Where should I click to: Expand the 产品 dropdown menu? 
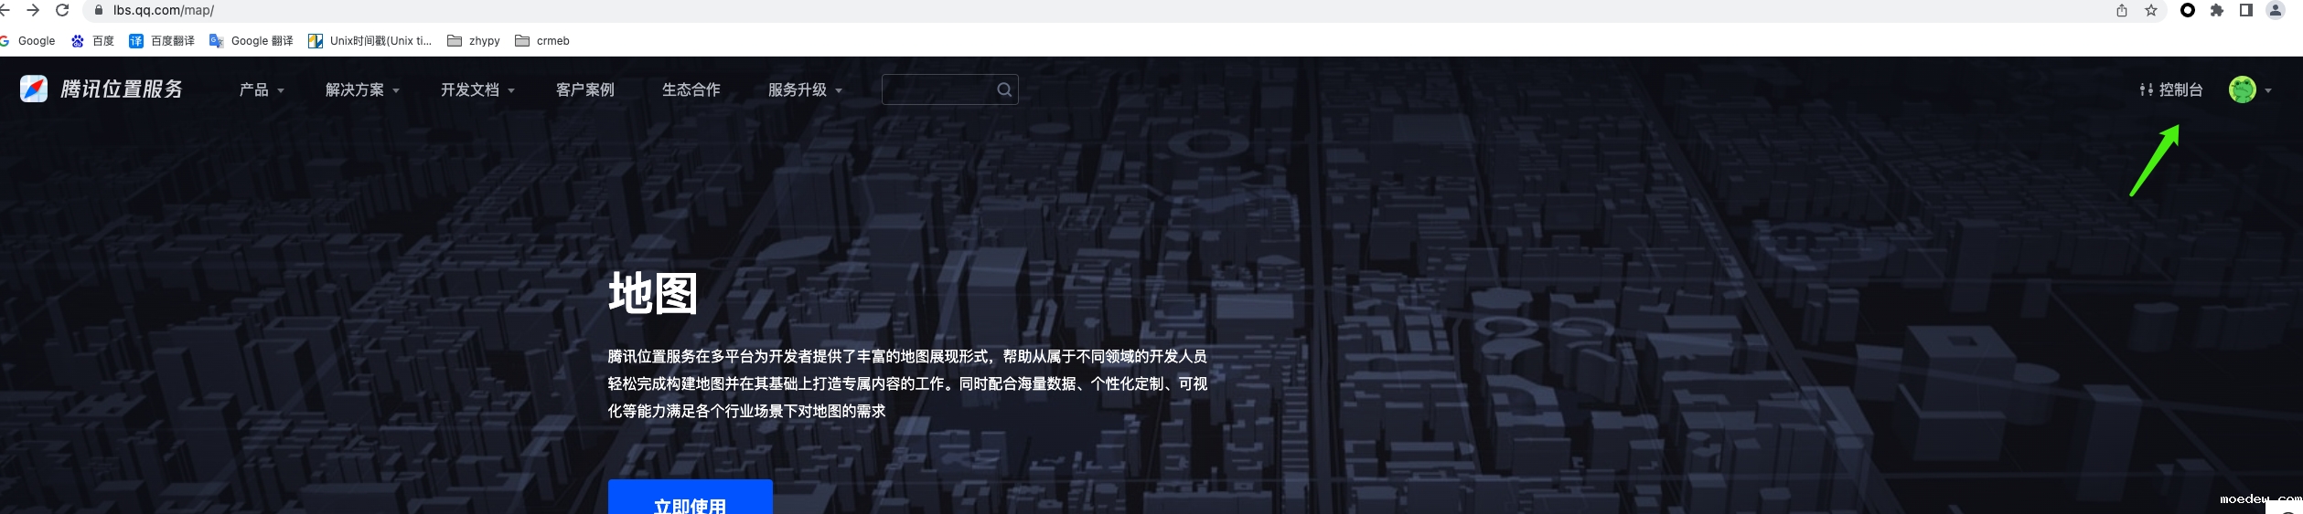[261, 89]
